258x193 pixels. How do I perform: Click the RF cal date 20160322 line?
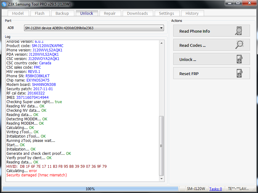click(x=26, y=93)
